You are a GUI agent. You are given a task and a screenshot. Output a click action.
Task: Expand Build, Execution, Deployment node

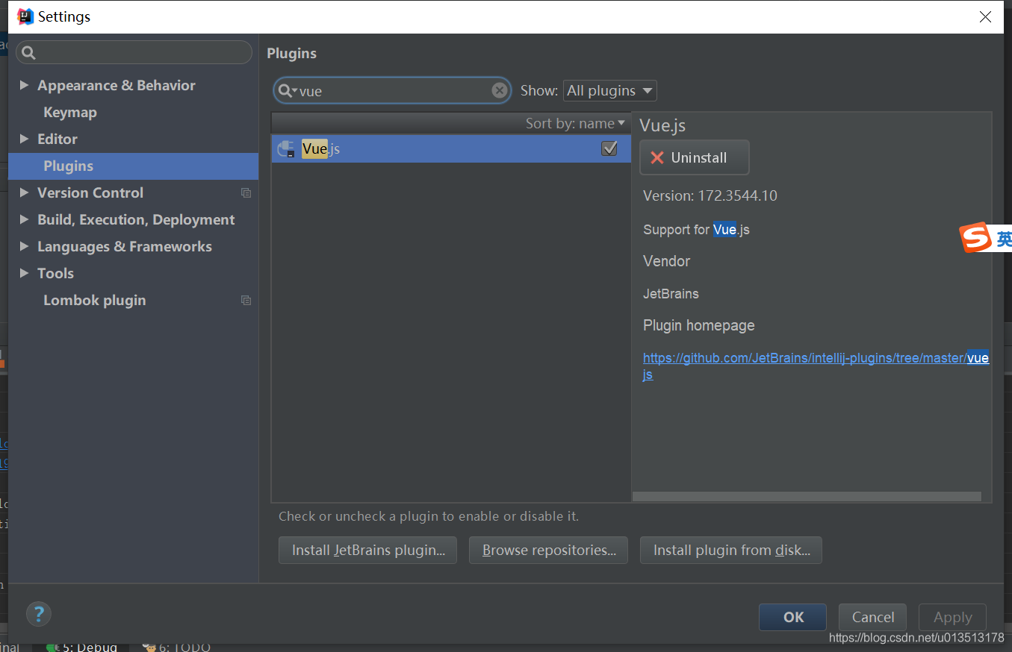[24, 219]
